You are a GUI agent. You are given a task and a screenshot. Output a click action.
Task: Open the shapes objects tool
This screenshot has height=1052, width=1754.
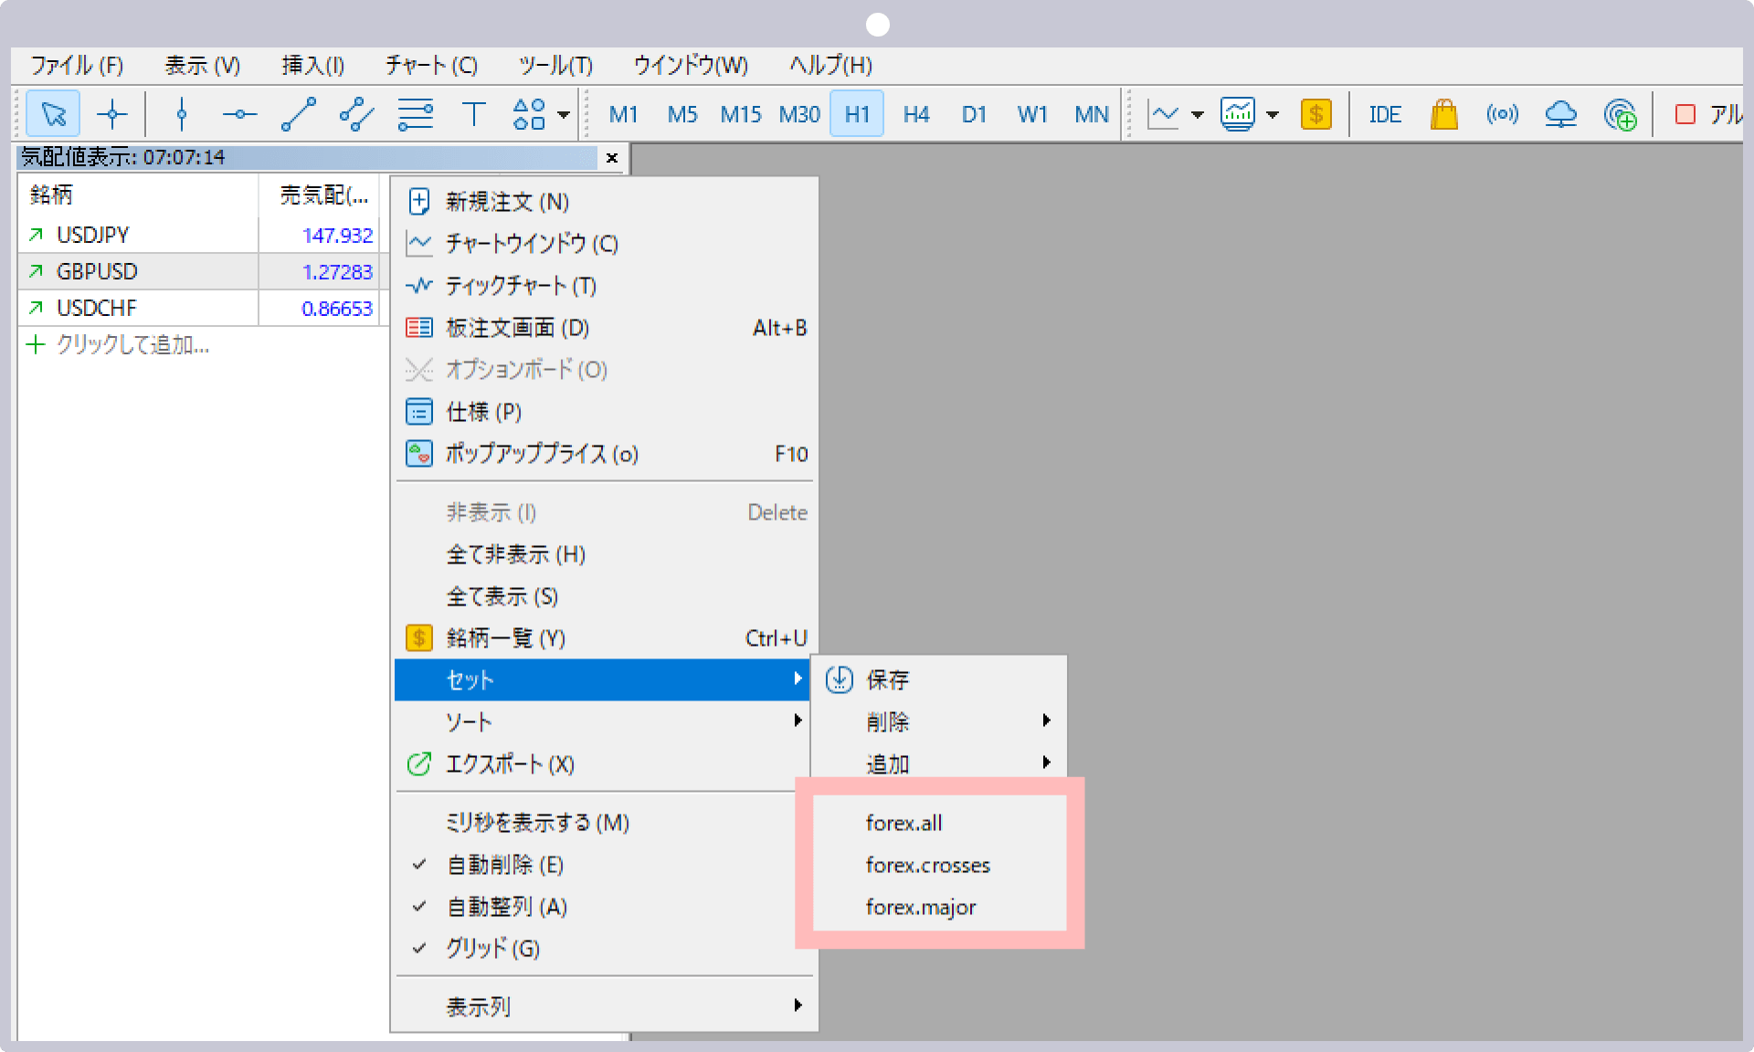pos(530,114)
